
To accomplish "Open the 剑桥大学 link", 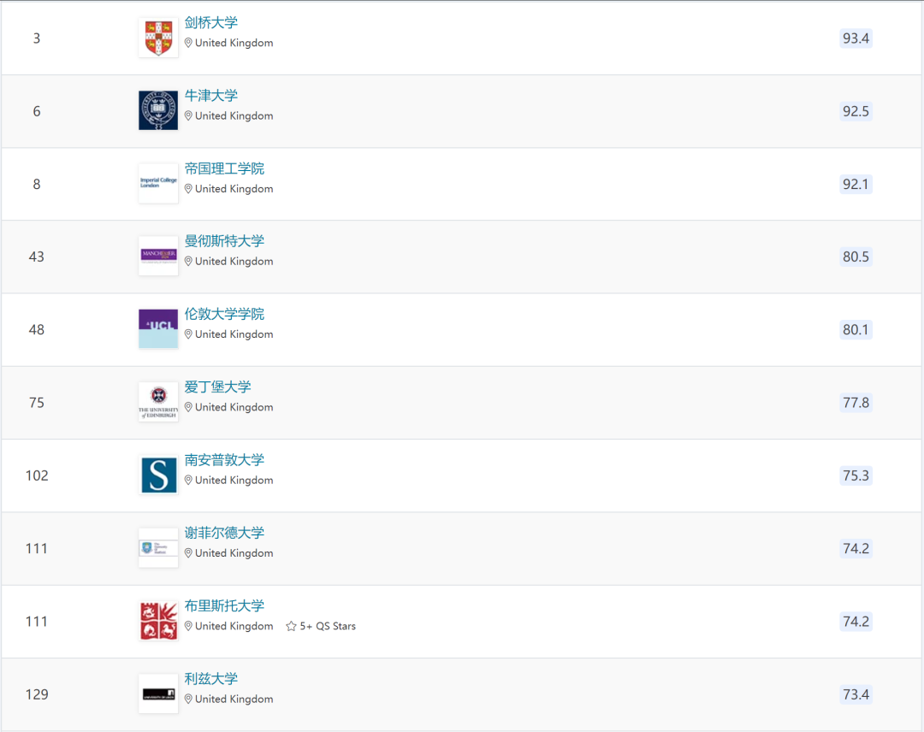I will point(211,22).
